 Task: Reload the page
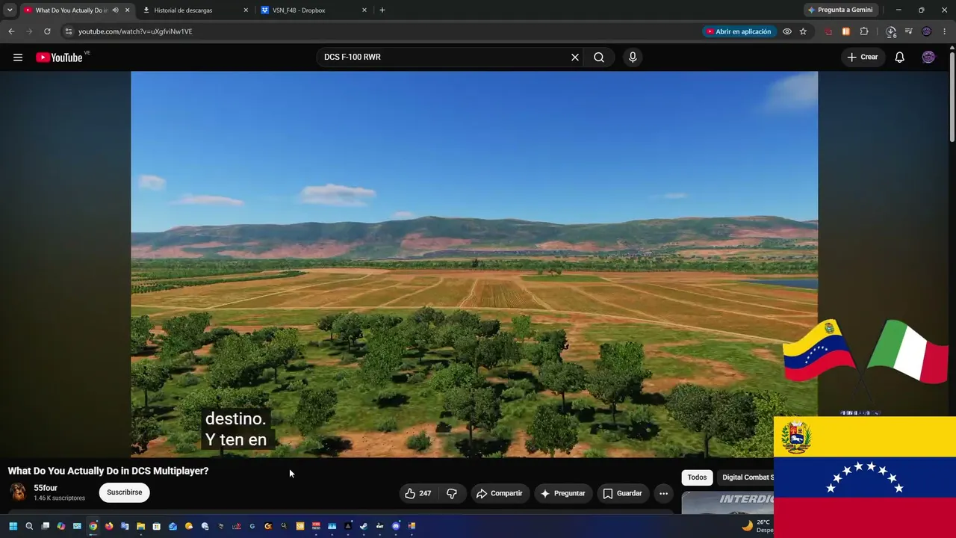47,31
